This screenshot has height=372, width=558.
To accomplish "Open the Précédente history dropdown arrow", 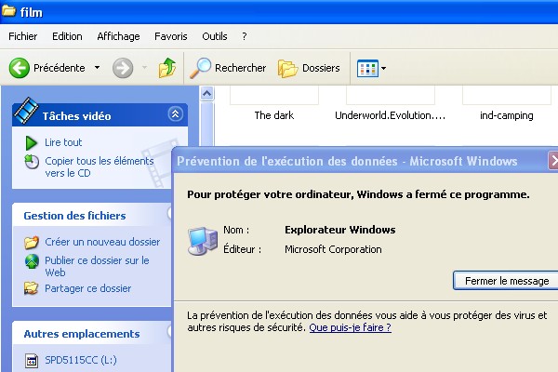I will [x=97, y=67].
